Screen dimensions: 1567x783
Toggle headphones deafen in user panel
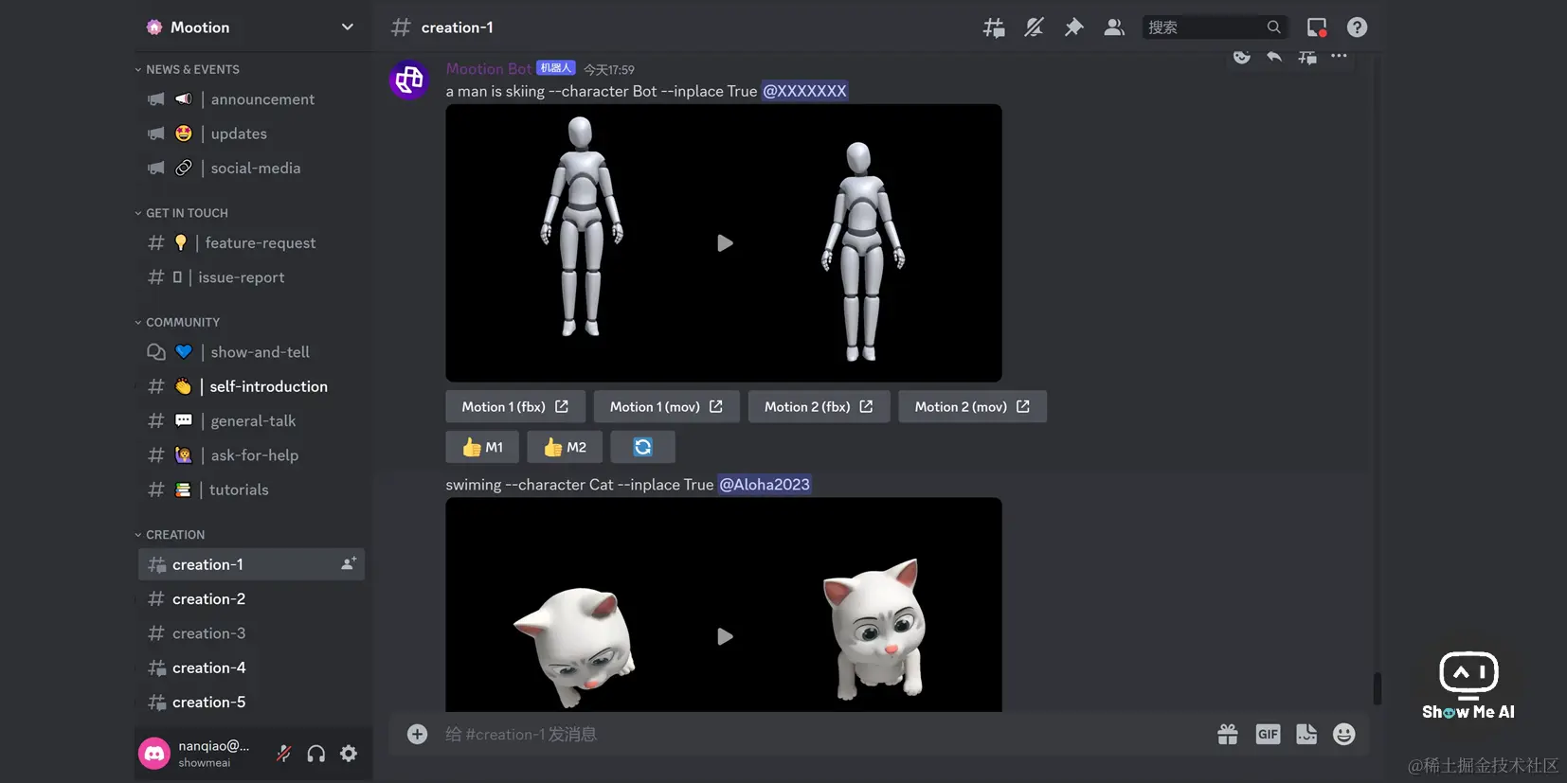point(315,754)
